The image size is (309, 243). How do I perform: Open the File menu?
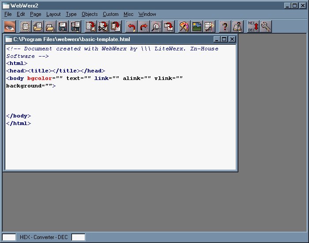tap(8, 14)
